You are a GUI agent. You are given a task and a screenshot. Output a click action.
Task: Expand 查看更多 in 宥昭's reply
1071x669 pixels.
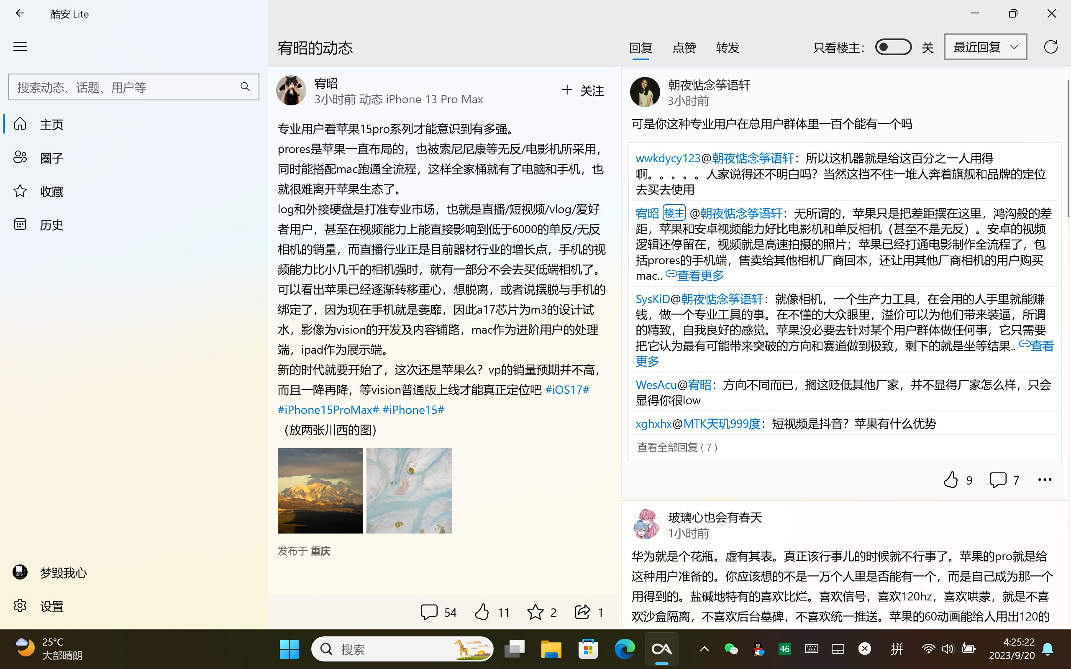(695, 275)
